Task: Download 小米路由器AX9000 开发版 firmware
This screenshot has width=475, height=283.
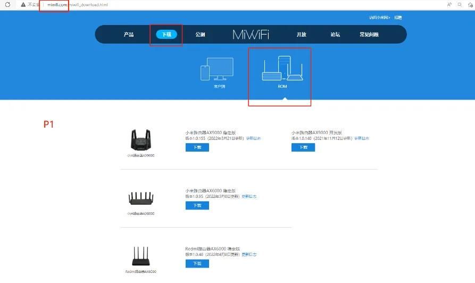Action: coord(303,147)
